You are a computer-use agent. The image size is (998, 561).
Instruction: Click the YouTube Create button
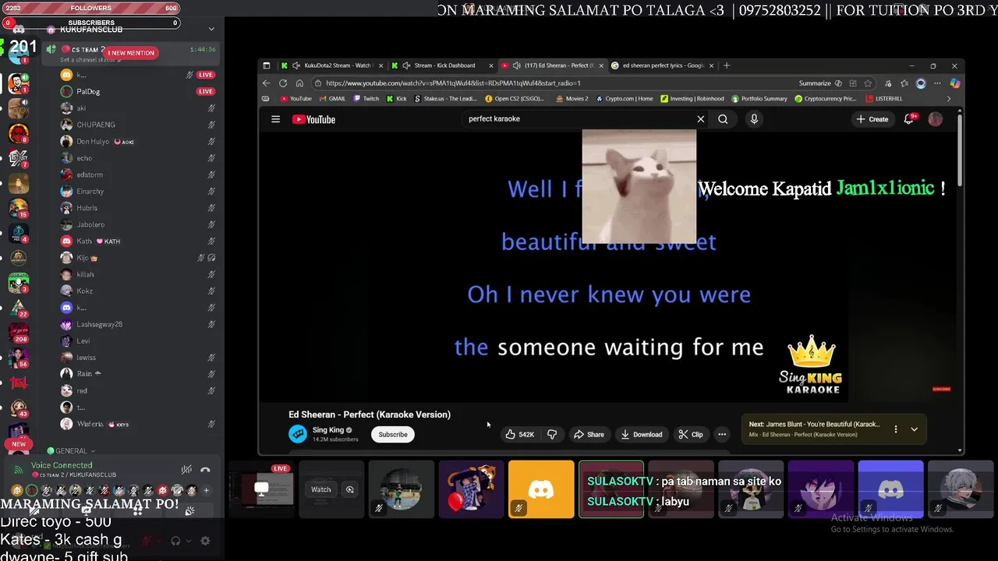[x=872, y=119]
